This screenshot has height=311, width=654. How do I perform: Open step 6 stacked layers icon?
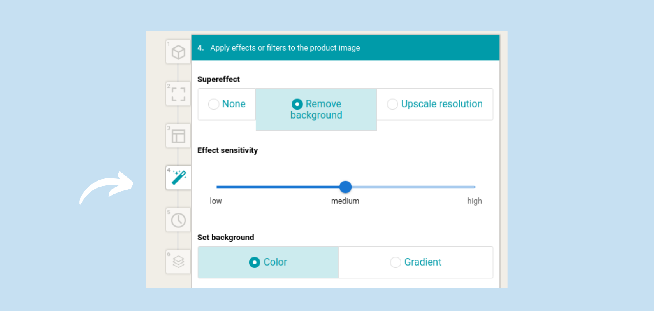178,262
